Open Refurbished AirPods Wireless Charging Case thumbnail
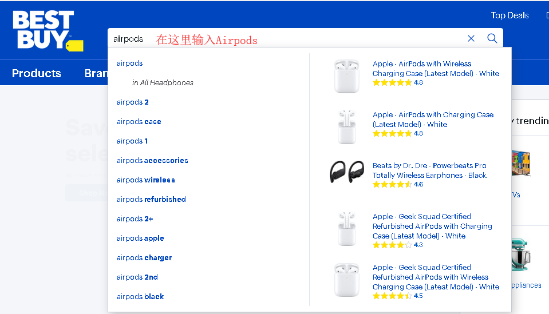 (x=346, y=280)
